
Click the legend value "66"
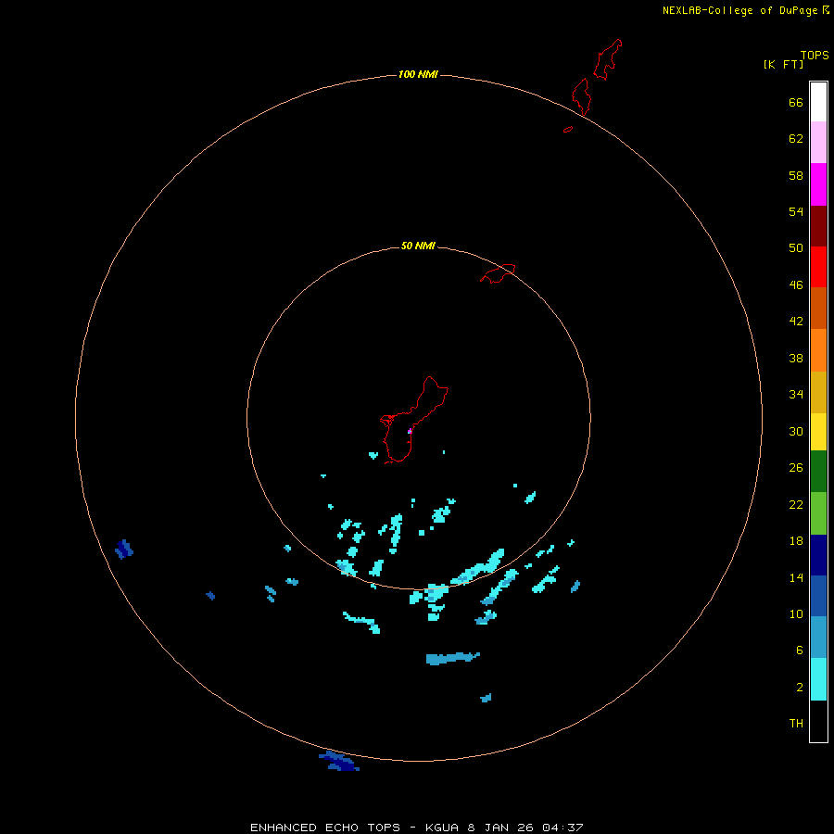pyautogui.click(x=796, y=103)
